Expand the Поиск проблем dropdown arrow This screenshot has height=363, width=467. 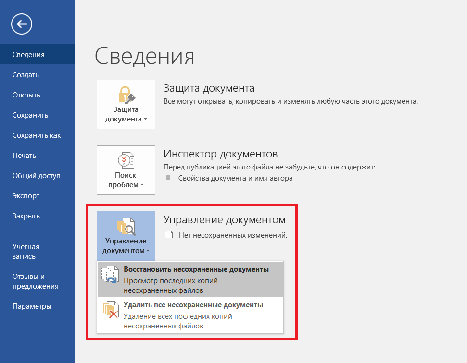[x=142, y=185]
